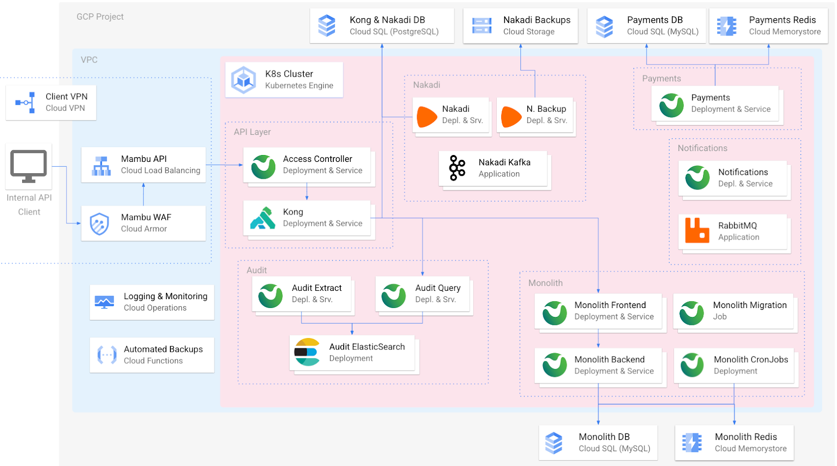Click the Mambu API load balancing icon

(x=101, y=165)
